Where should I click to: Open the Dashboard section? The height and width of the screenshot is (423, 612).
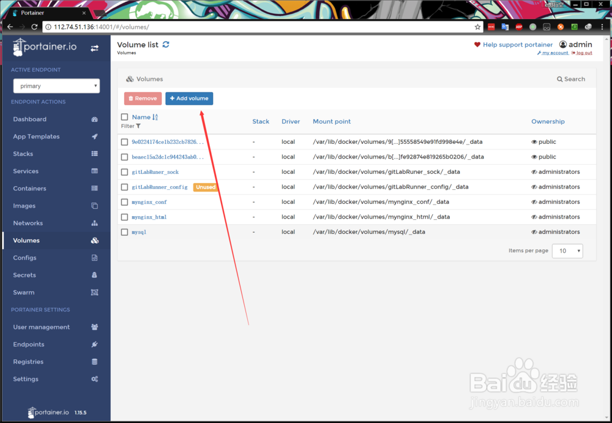[28, 119]
